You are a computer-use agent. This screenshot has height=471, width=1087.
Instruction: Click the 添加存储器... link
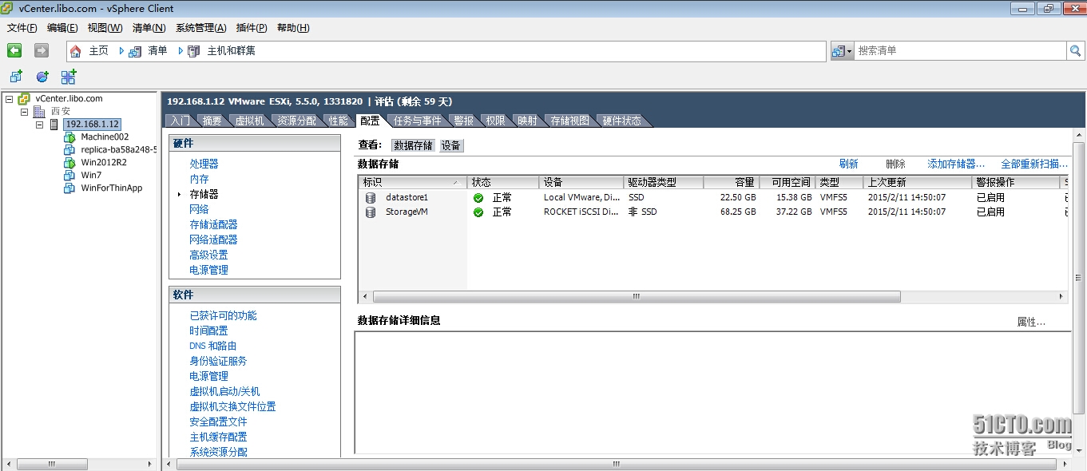coord(956,164)
